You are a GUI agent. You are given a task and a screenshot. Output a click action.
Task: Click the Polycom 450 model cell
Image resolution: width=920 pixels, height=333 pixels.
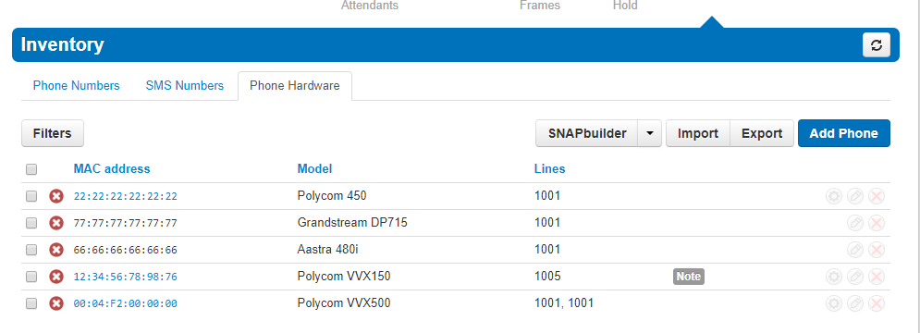point(332,196)
